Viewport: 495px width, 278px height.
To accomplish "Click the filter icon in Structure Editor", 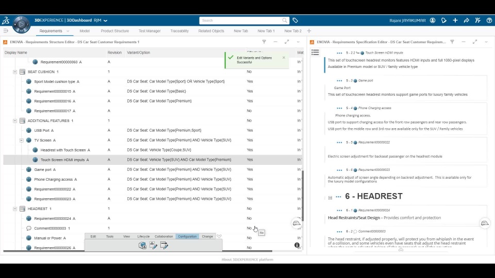I will point(264,42).
